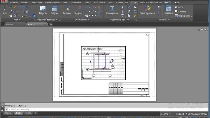Expand the Оси panel title dropdown
The width and height of the screenshot is (210, 118).
pos(17,20)
